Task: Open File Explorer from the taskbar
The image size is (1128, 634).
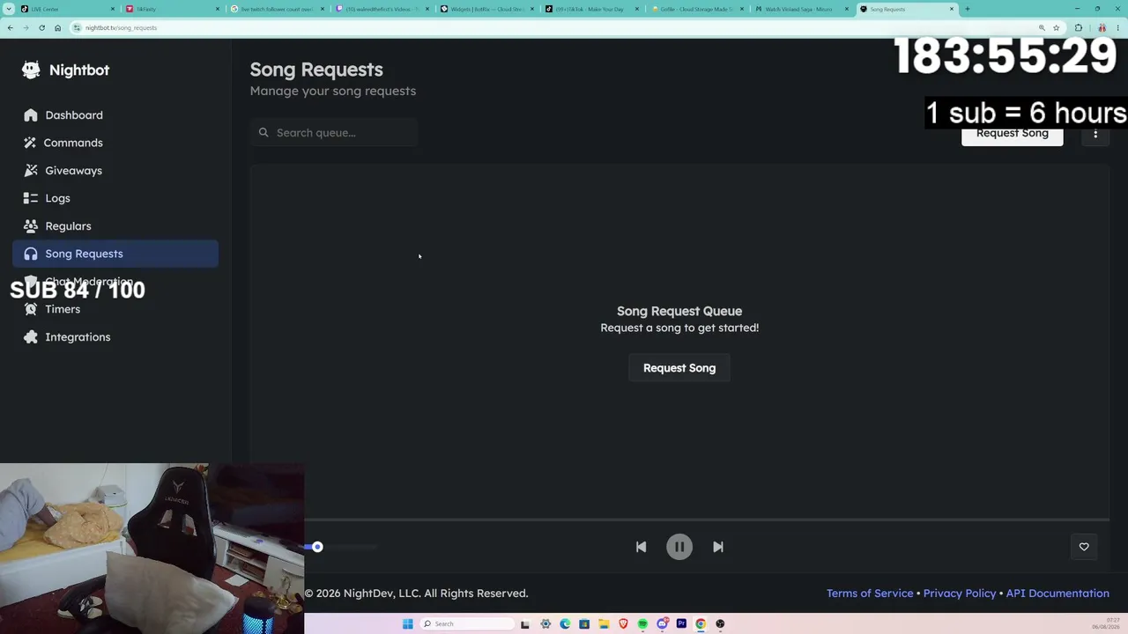Action: tap(604, 624)
